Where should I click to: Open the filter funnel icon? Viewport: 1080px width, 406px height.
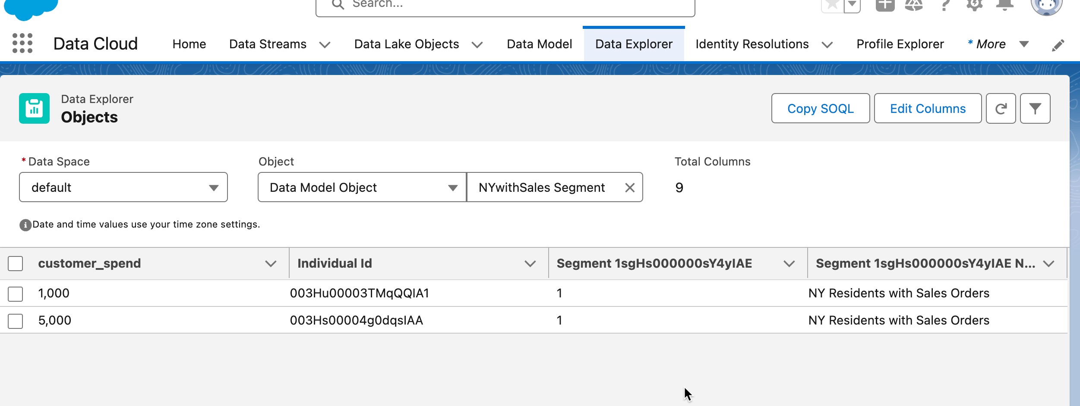[1035, 109]
